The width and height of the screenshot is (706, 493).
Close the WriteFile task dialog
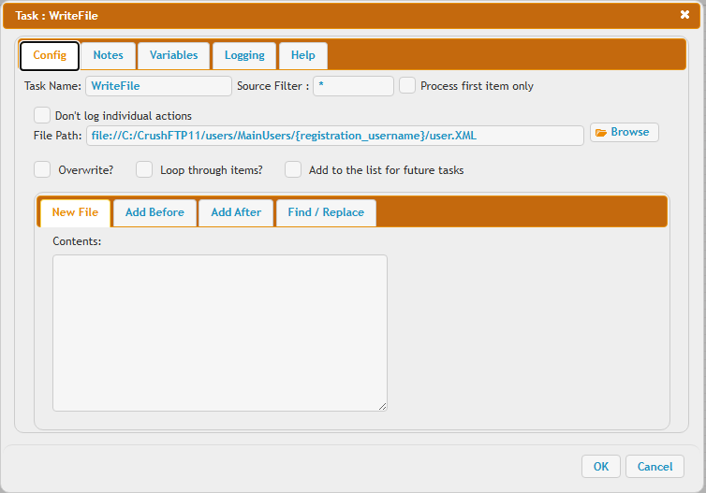[x=684, y=15]
